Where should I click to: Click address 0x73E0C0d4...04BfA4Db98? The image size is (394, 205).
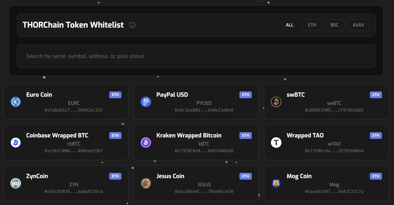(x=204, y=151)
